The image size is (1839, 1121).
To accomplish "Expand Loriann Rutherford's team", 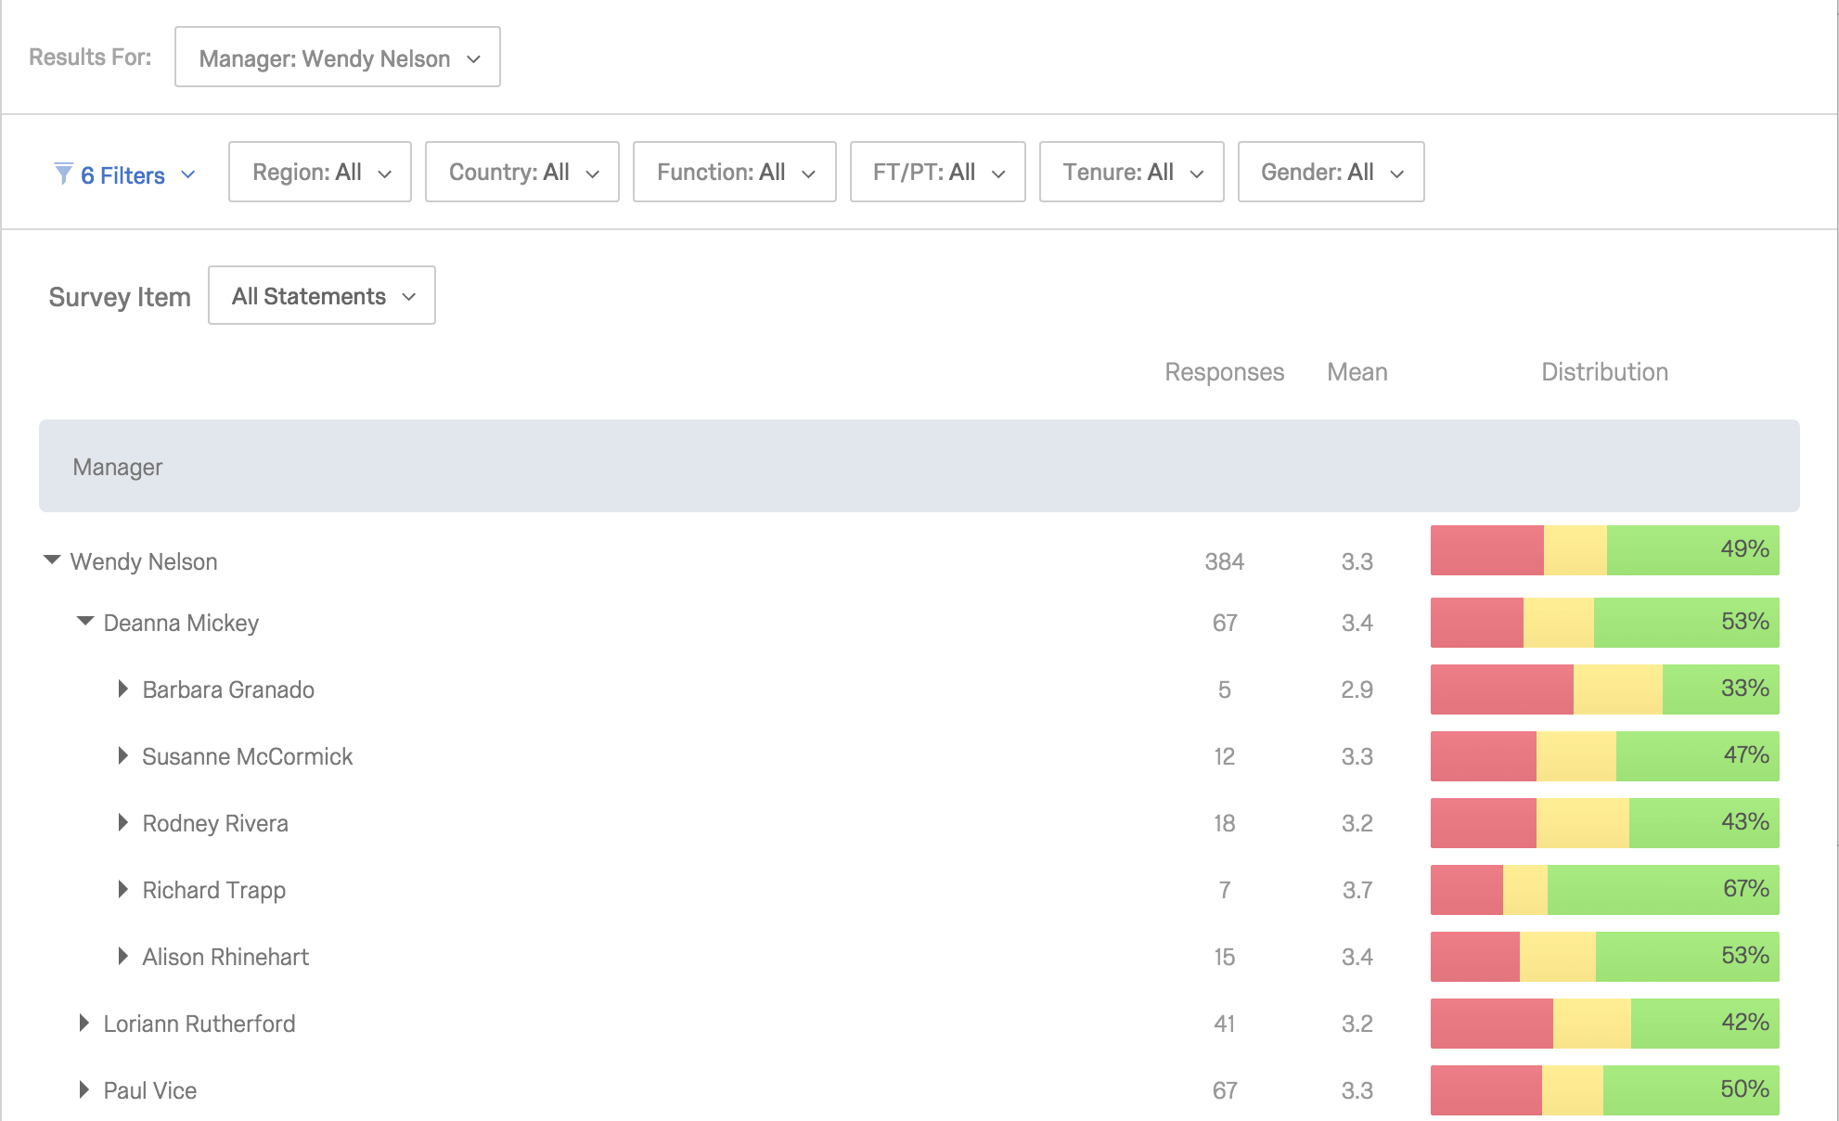I will 84,1023.
